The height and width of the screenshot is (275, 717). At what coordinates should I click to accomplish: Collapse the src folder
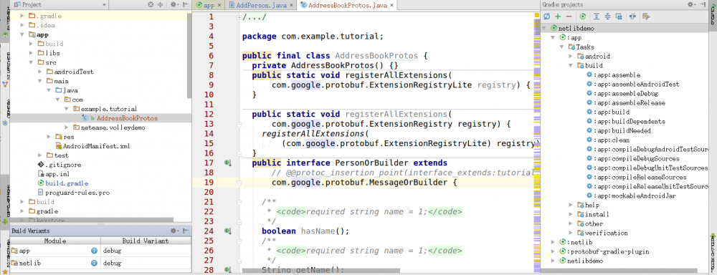(31, 62)
